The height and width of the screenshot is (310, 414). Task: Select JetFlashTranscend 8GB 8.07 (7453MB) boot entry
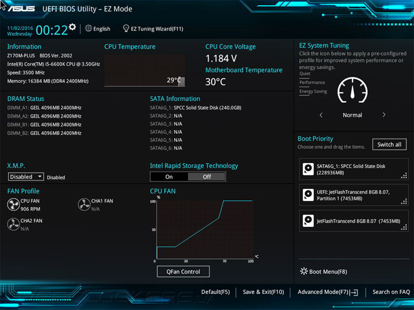click(x=354, y=221)
